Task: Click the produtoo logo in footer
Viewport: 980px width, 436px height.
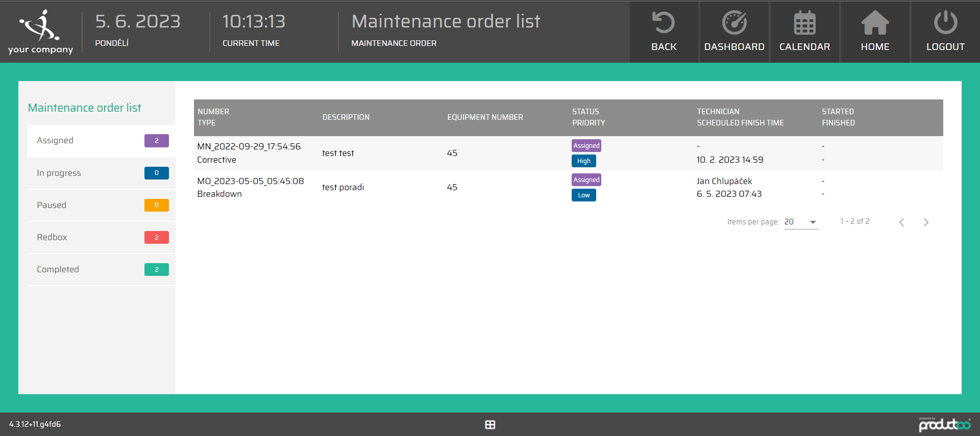Action: click(x=944, y=424)
